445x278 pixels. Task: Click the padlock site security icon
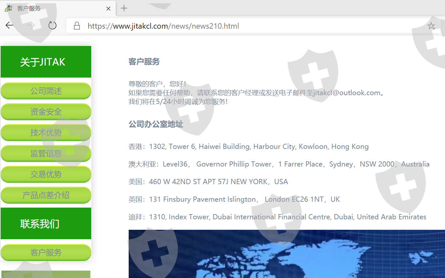pyautogui.click(x=77, y=26)
